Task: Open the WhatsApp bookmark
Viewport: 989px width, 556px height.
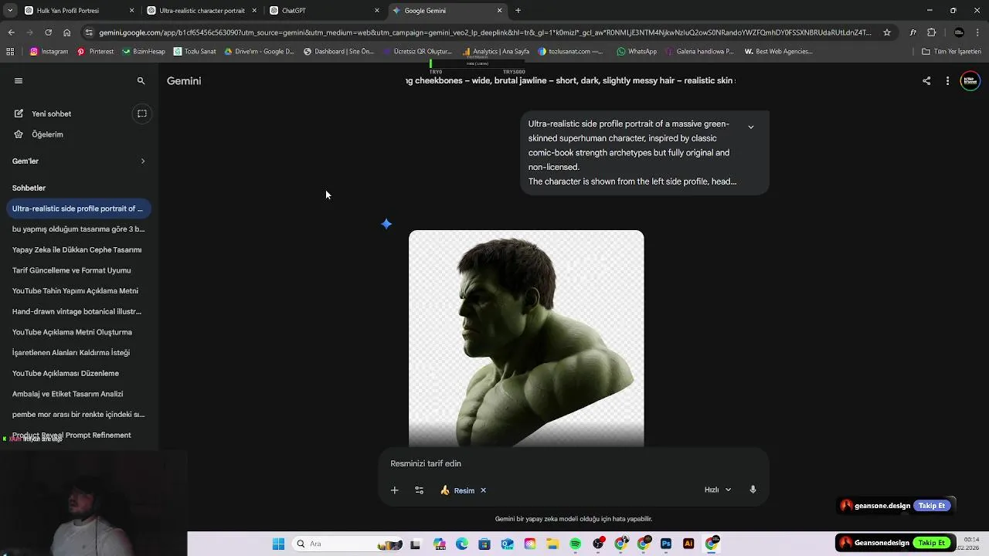Action: [637, 52]
